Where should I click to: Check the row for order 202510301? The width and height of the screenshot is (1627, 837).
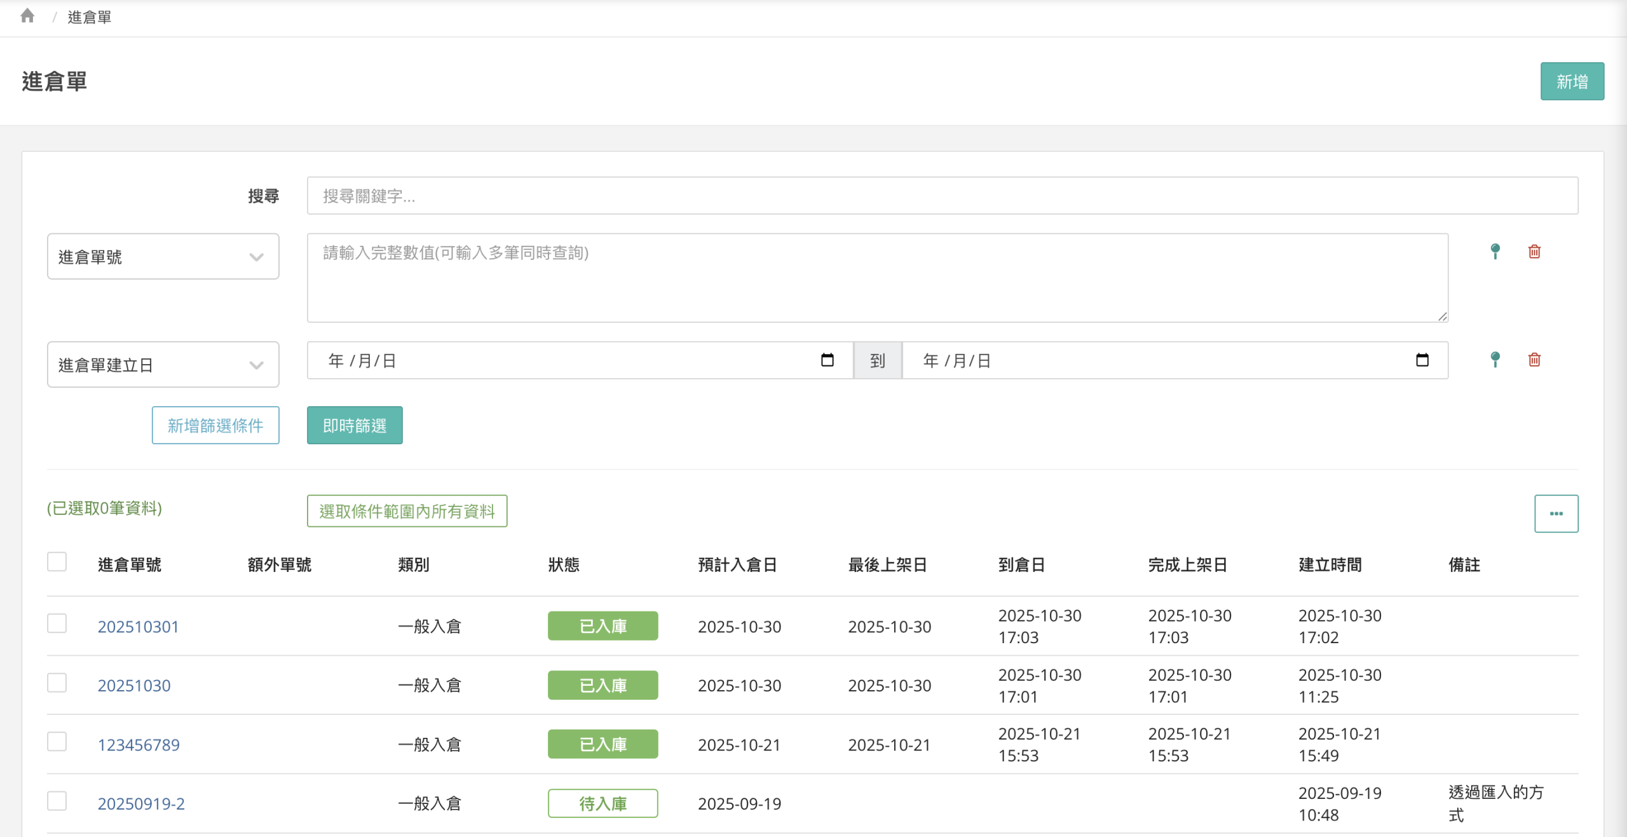[x=57, y=623]
